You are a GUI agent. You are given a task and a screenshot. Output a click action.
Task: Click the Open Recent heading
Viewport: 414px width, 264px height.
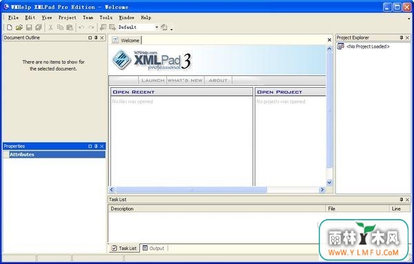click(134, 92)
